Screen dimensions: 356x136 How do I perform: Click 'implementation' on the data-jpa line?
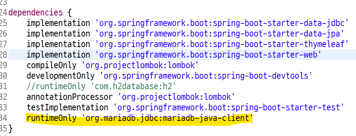tap(58, 34)
